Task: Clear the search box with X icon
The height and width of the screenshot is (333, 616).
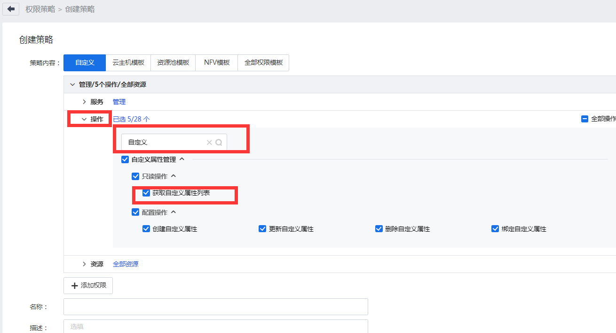Action: [x=209, y=142]
